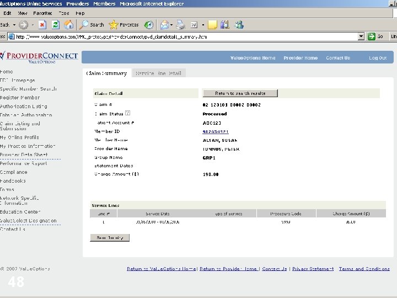Image resolution: width=397 pixels, height=298 pixels.
Task: Switch to Service Line Detail tab
Action: pos(159,73)
